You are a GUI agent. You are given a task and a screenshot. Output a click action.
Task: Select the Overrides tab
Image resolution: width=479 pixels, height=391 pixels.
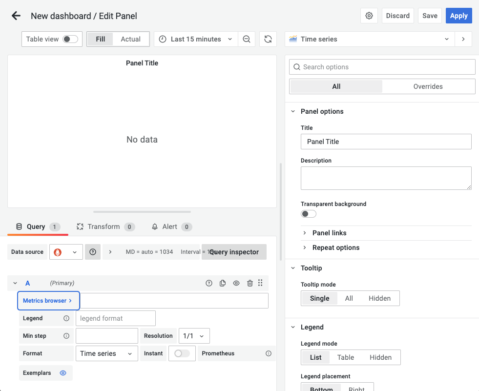pos(428,86)
